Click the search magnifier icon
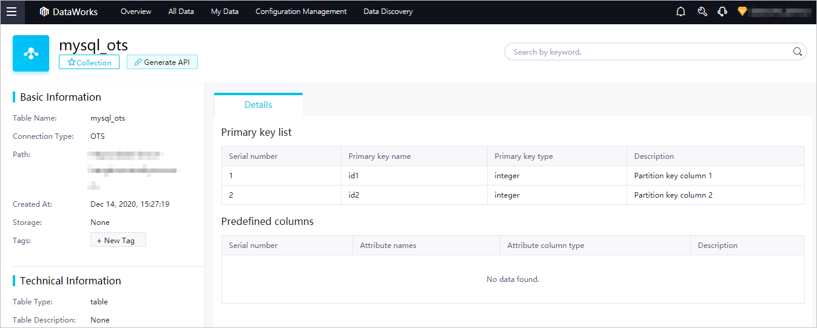817x328 pixels. (798, 52)
